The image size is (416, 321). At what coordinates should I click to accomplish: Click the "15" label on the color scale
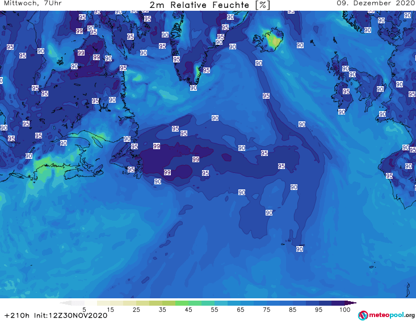tap(110, 310)
